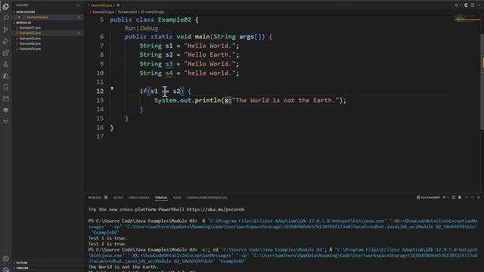
Task: Close the Example02.java editor tab
Action: [x=118, y=5]
